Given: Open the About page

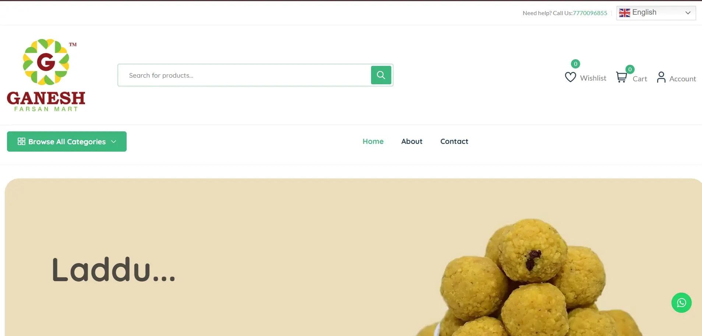Looking at the screenshot, I should 412,141.
